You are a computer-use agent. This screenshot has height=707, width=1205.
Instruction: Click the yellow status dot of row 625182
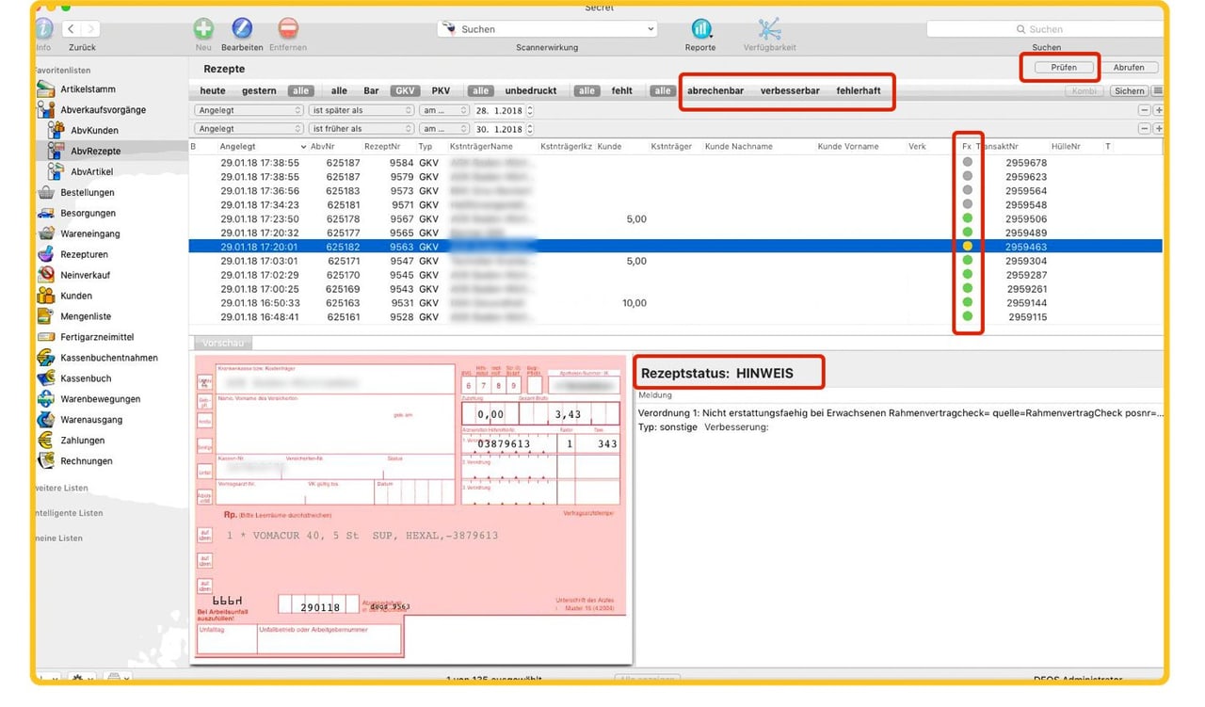coord(967,247)
